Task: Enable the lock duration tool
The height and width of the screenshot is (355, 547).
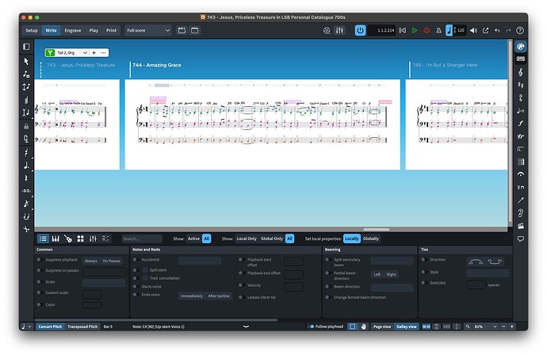Action: click(26, 126)
